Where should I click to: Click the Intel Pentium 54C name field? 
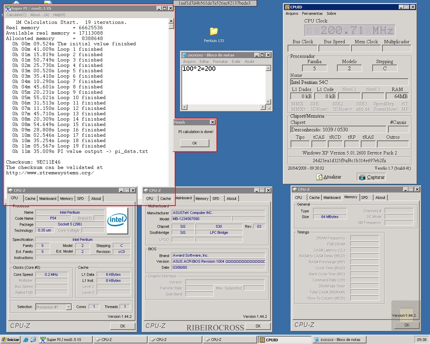coord(349,82)
